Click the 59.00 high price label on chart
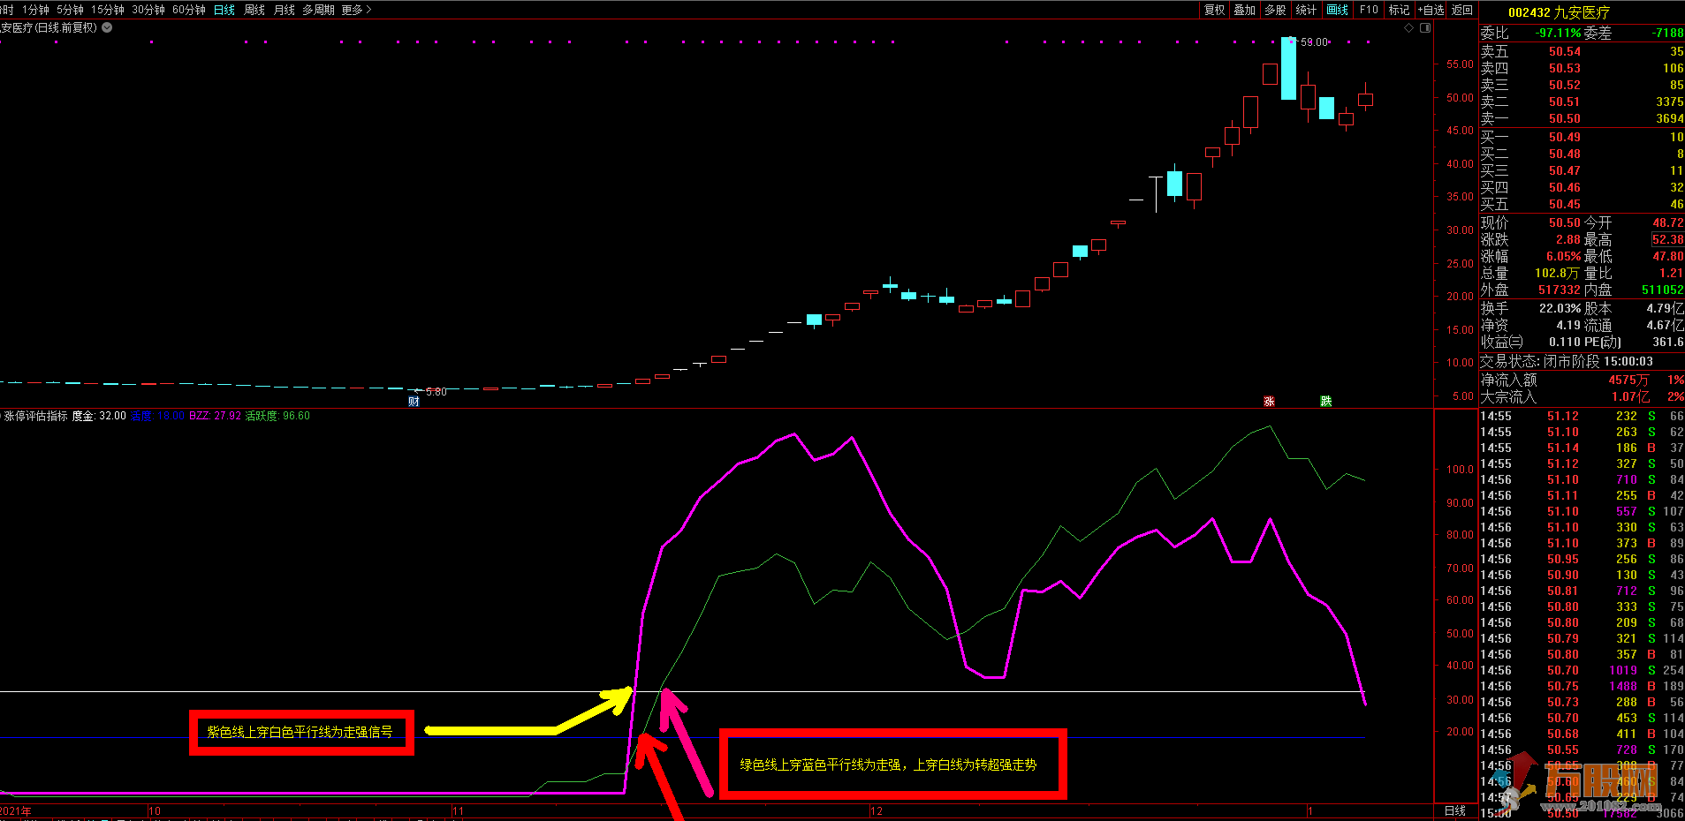 tap(1314, 41)
